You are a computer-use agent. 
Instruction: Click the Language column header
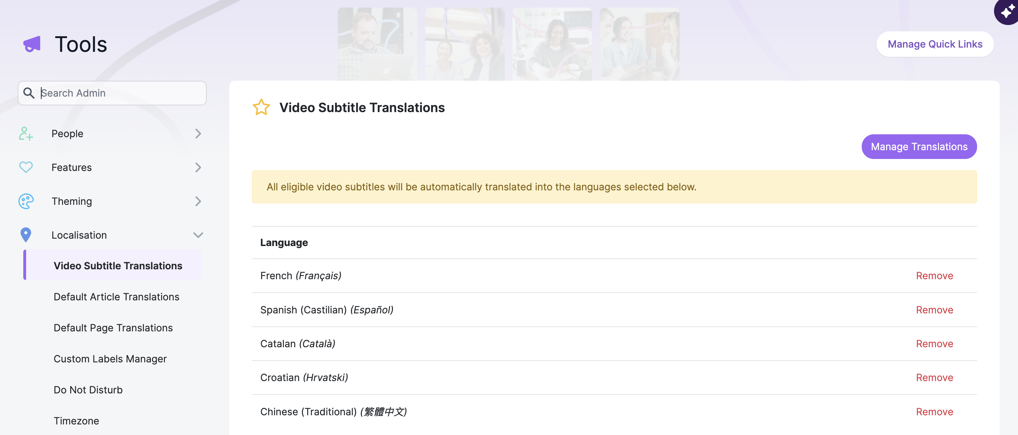pos(284,243)
